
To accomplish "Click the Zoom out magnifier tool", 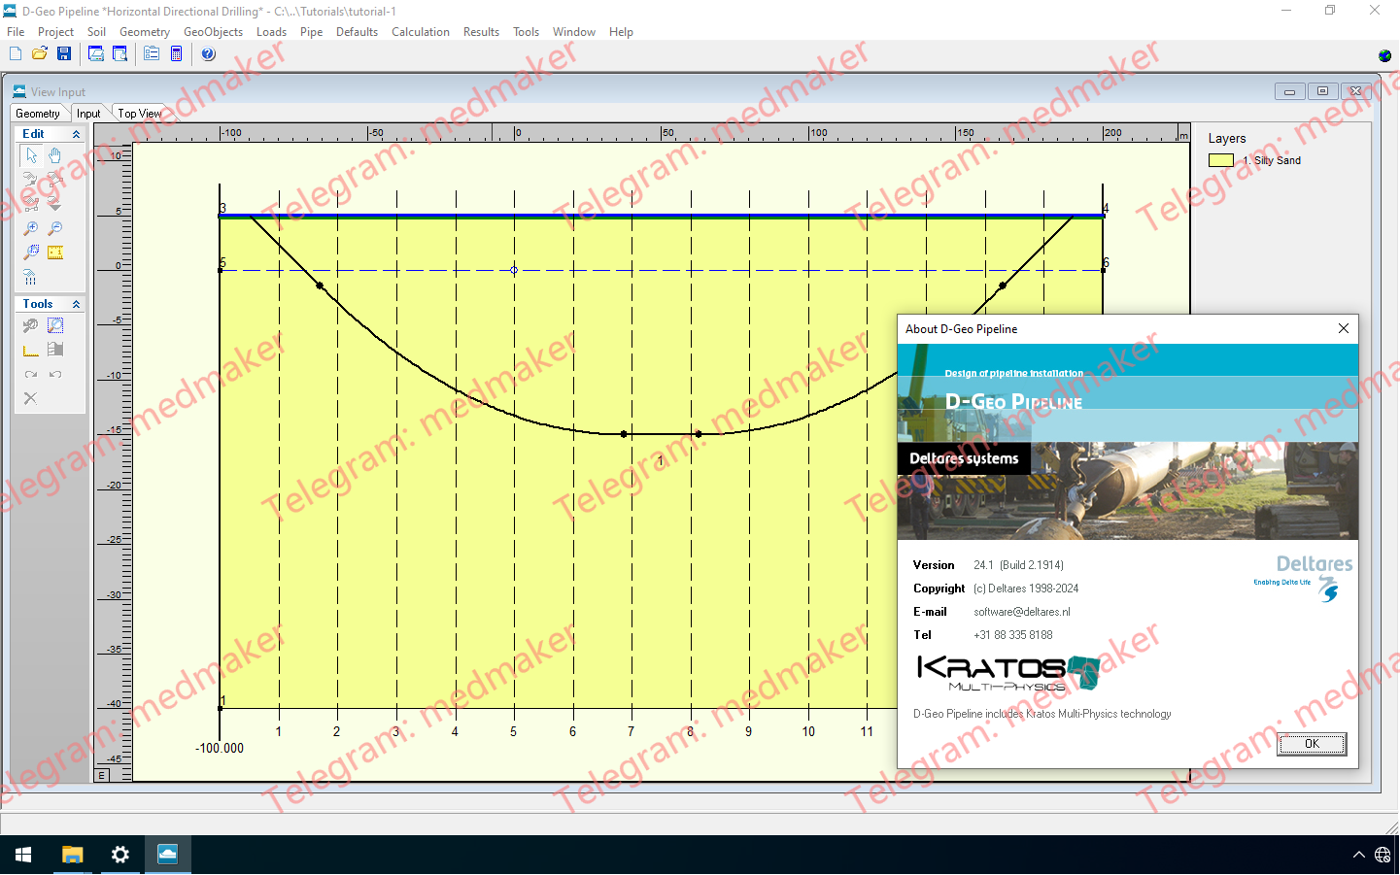I will point(55,229).
